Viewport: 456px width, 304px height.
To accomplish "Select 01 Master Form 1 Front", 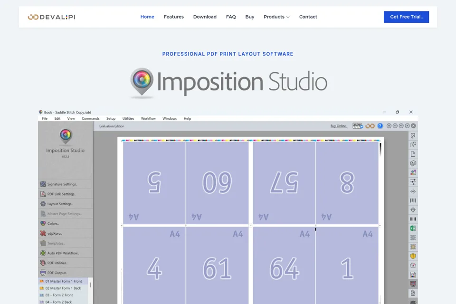I will [63, 281].
